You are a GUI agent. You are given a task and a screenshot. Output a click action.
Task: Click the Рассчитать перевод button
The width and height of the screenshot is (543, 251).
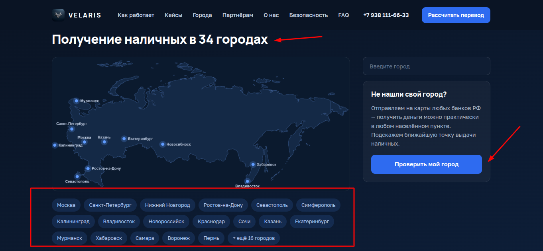(456, 15)
